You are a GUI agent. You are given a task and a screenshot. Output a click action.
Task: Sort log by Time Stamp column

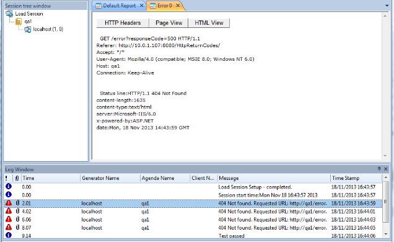click(x=356, y=178)
